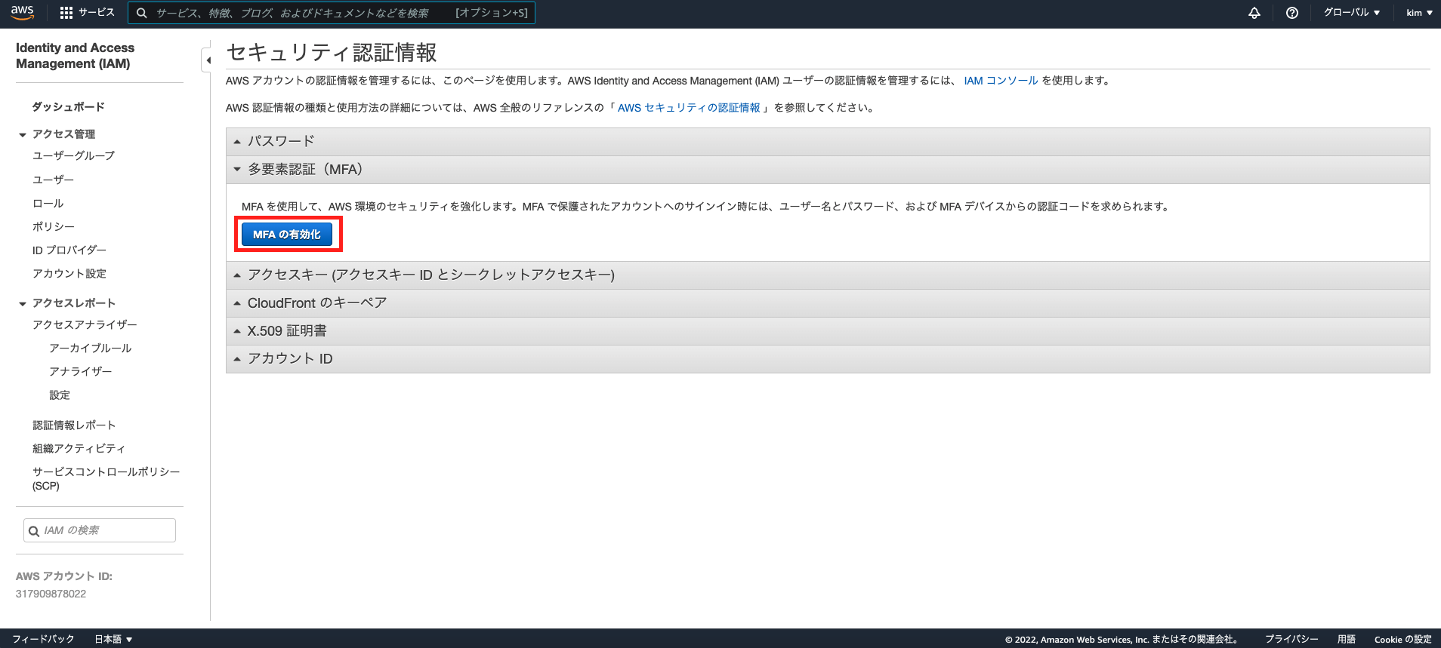Collapse the アクセス管理 sidebar section
Viewport: 1441px width, 648px height.
point(23,134)
